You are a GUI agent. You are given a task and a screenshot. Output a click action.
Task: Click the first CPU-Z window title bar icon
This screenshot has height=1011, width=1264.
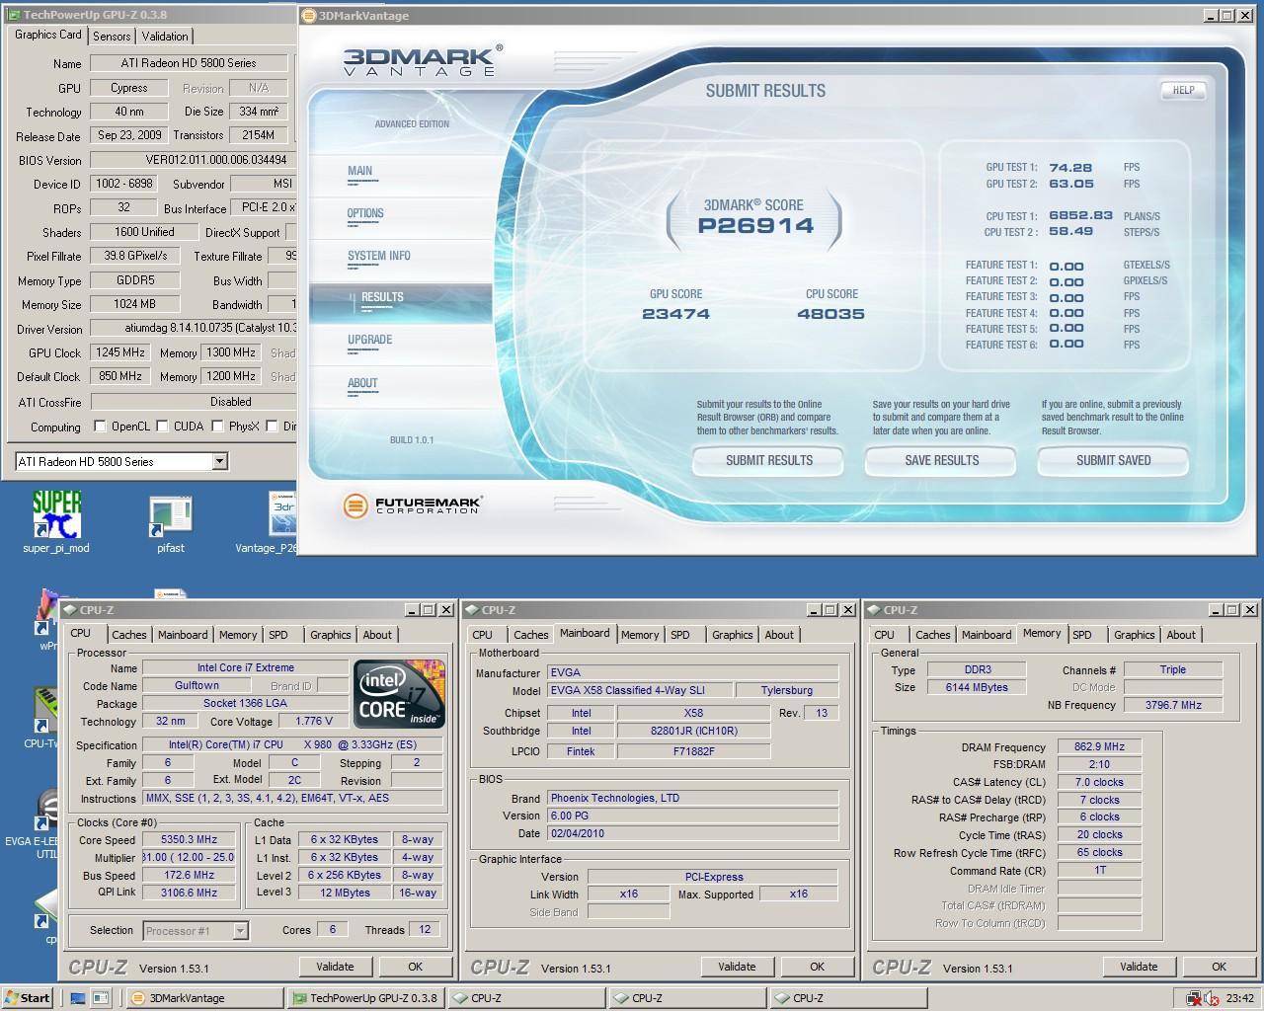click(71, 610)
